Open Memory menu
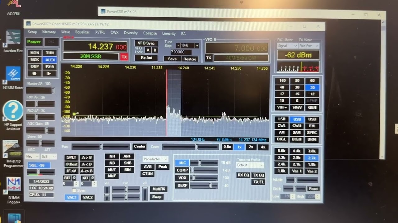This screenshot has height=223, width=398. pos(49,32)
